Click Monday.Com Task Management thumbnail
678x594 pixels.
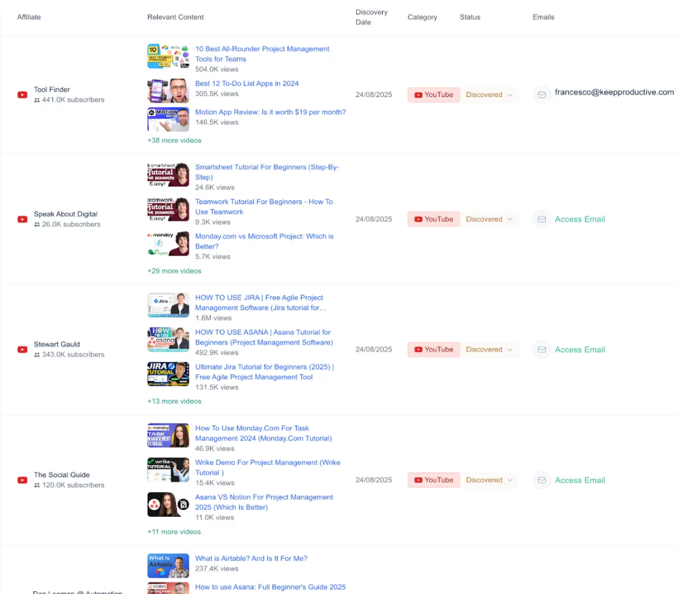(x=168, y=436)
